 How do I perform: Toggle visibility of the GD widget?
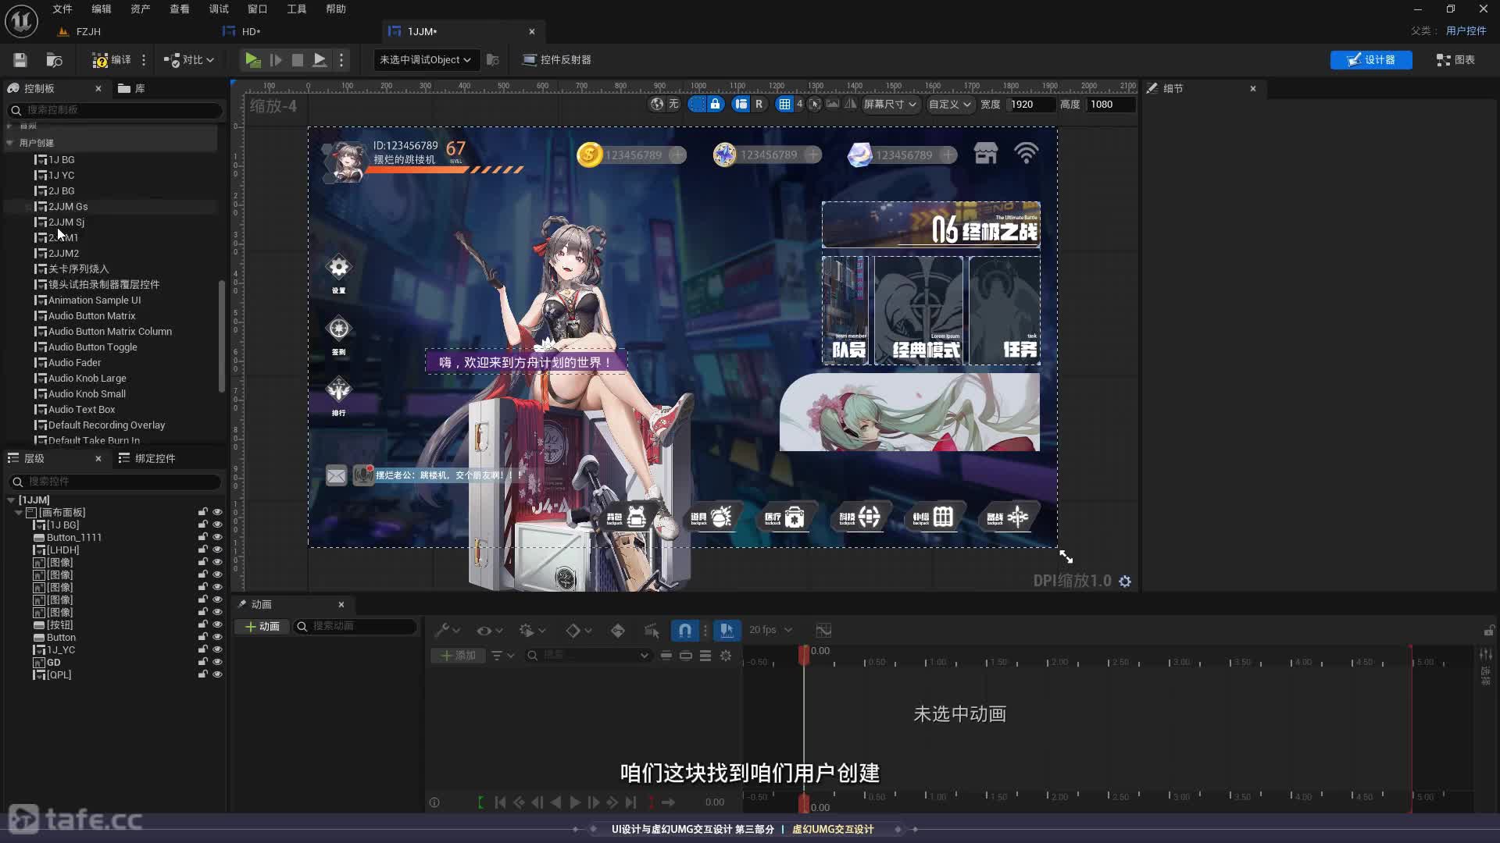pyautogui.click(x=217, y=663)
